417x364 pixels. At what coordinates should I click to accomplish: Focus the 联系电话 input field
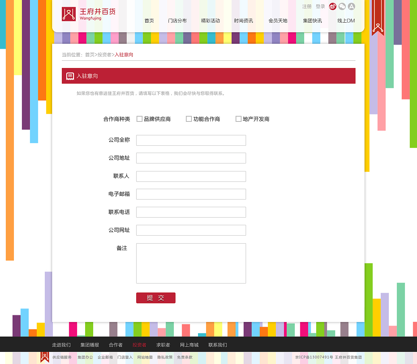pyautogui.click(x=191, y=212)
